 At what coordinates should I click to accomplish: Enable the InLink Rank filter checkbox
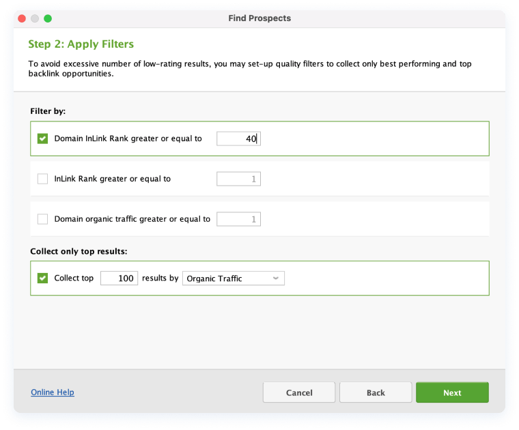point(43,179)
